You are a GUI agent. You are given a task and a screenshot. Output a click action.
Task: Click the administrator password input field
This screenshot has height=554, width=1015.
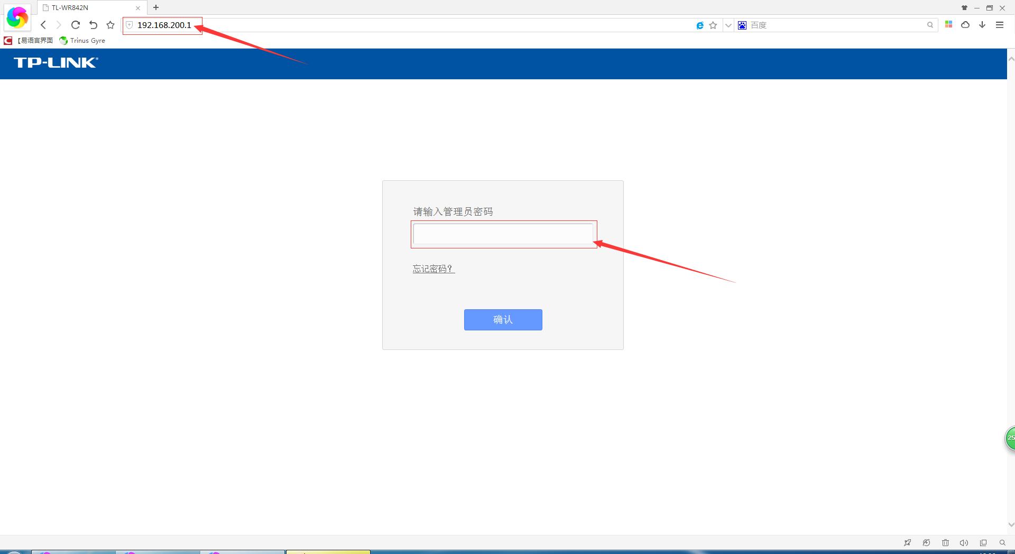pyautogui.click(x=503, y=234)
